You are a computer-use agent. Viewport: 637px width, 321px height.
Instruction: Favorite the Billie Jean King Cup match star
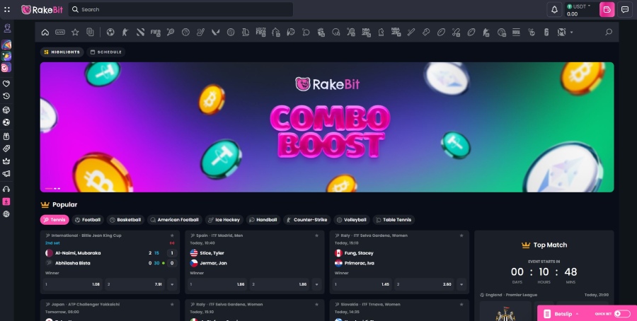pyautogui.click(x=172, y=235)
